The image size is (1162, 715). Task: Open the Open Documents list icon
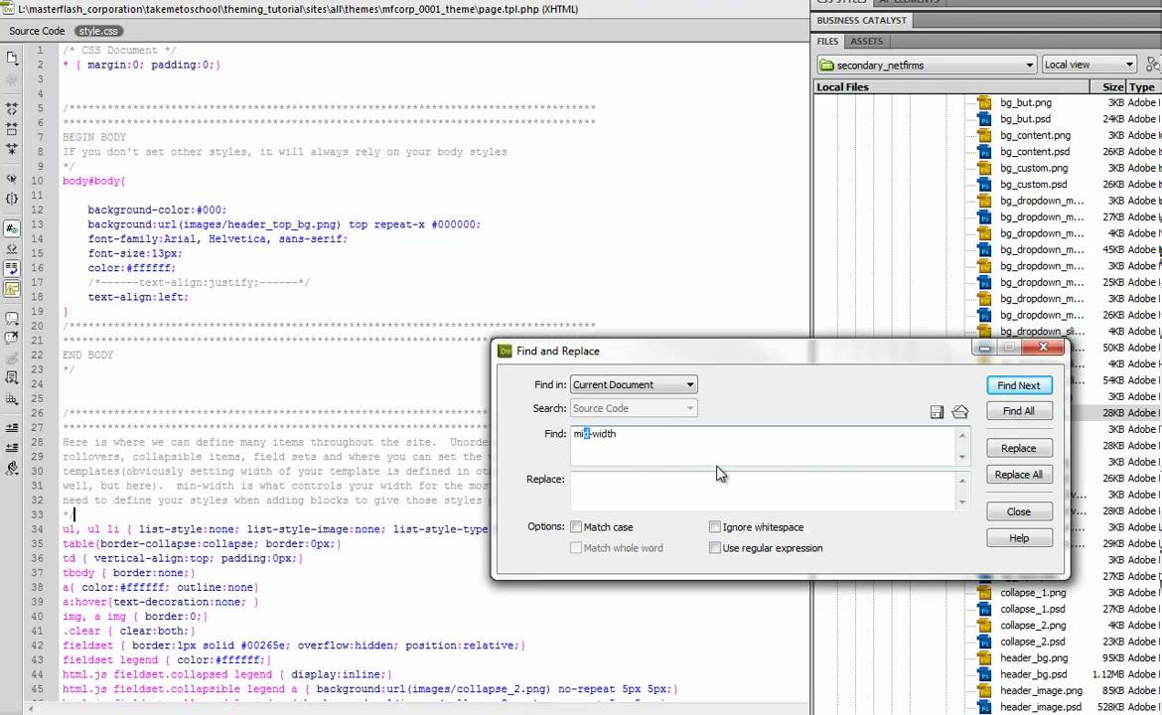coord(12,58)
